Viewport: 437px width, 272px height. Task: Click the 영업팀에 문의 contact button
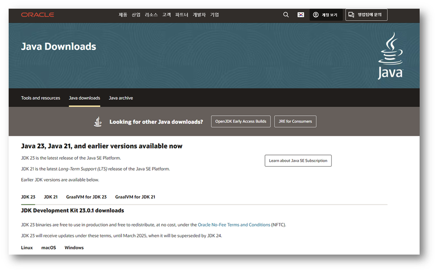366,15
